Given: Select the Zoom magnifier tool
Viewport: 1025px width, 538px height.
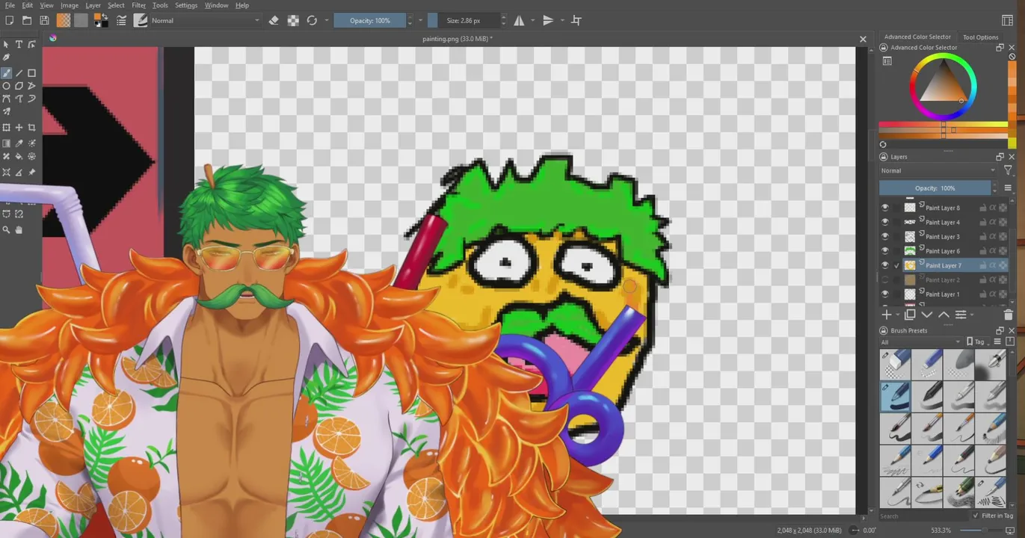Looking at the screenshot, I should pos(7,230).
